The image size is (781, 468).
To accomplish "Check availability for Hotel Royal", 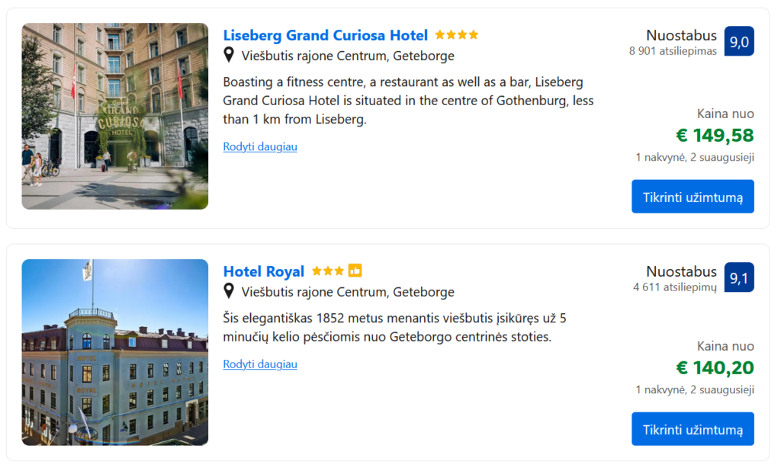I will [x=693, y=429].
